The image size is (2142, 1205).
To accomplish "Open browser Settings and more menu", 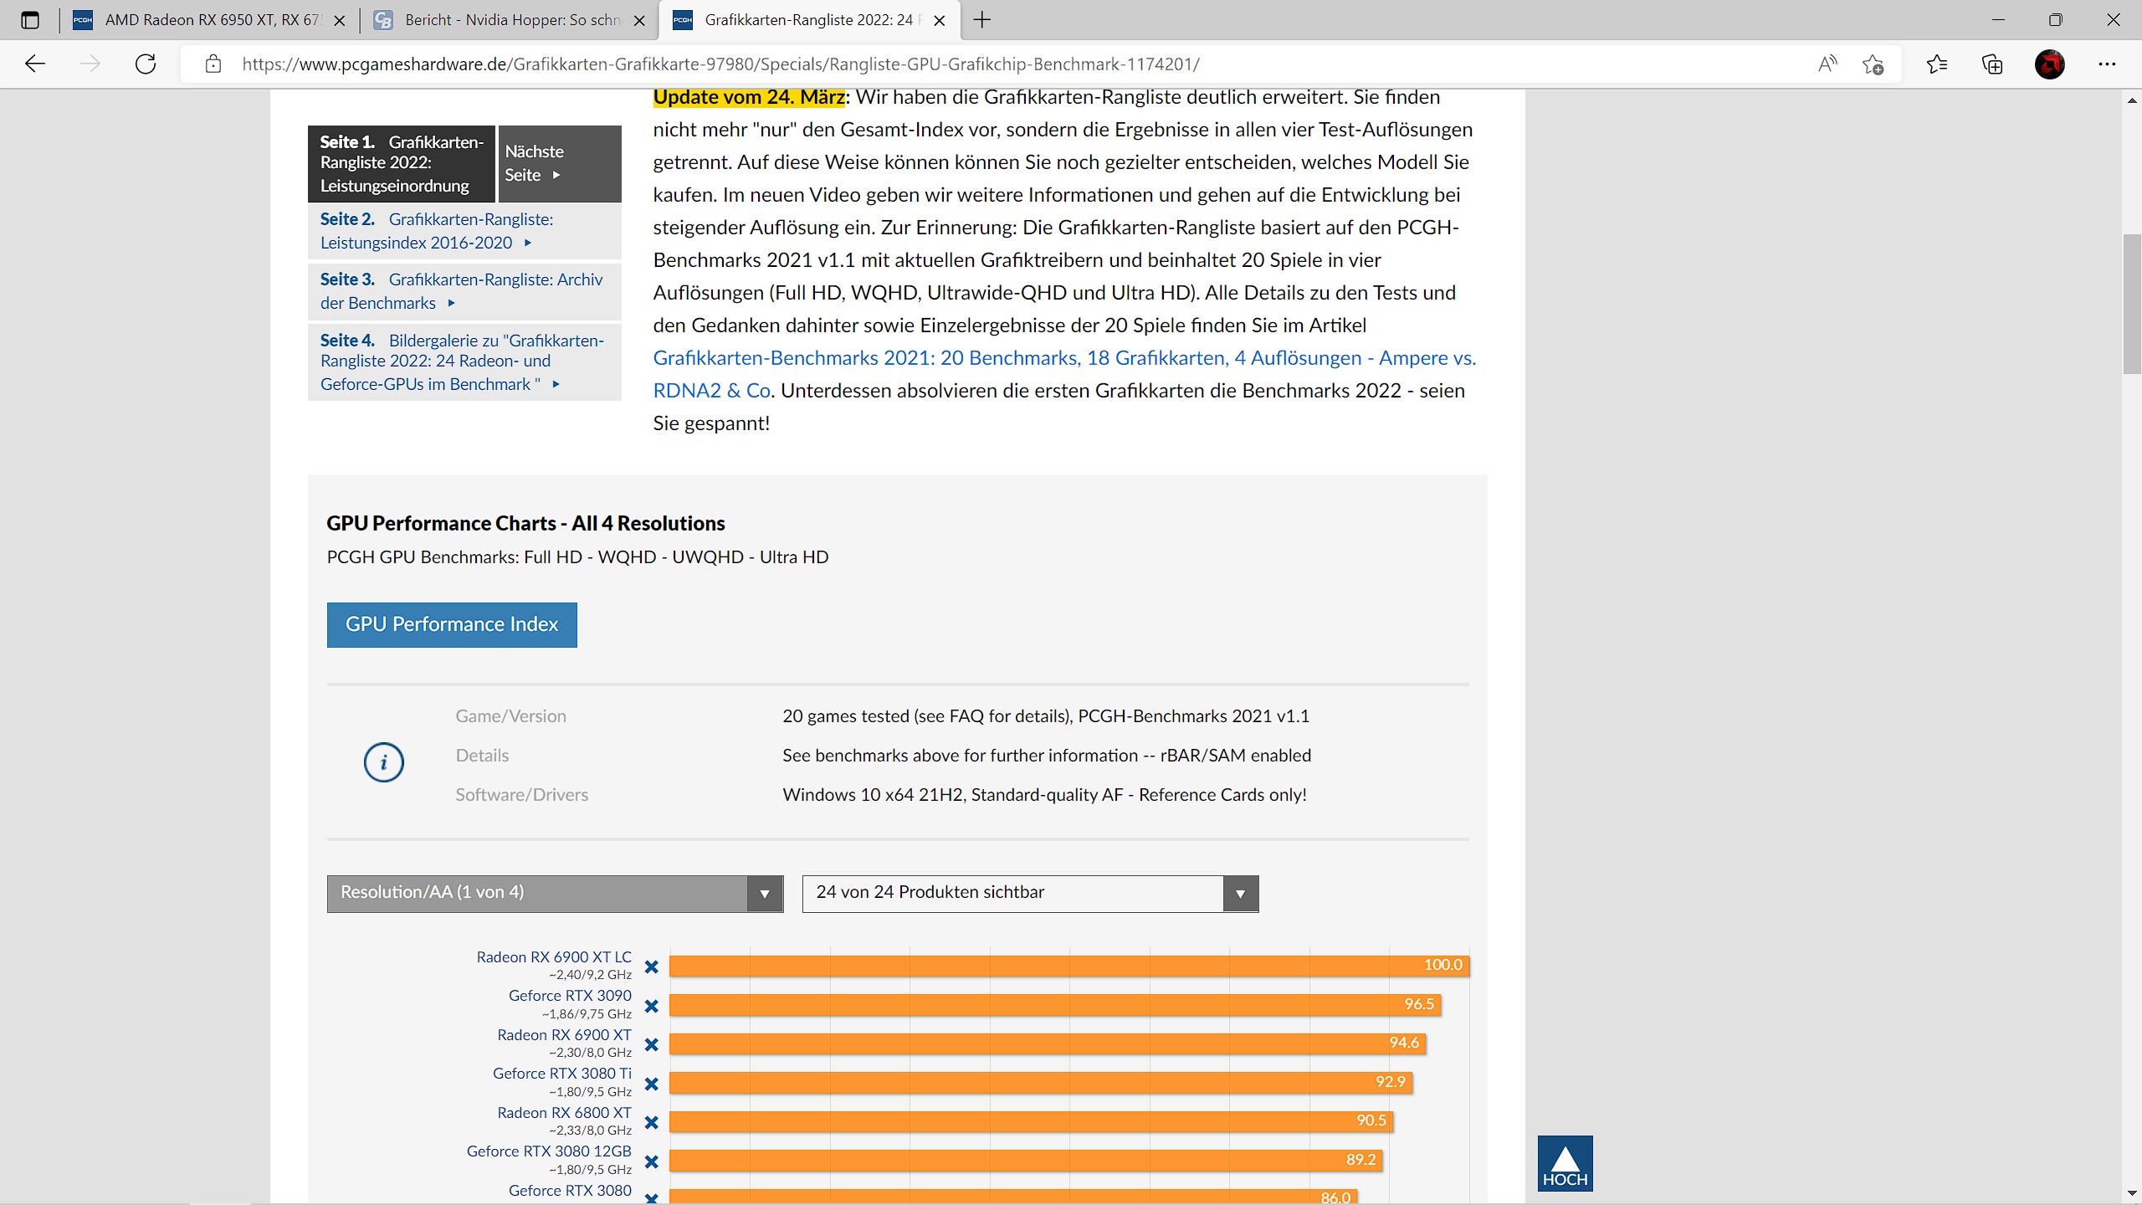I will pos(2107,64).
